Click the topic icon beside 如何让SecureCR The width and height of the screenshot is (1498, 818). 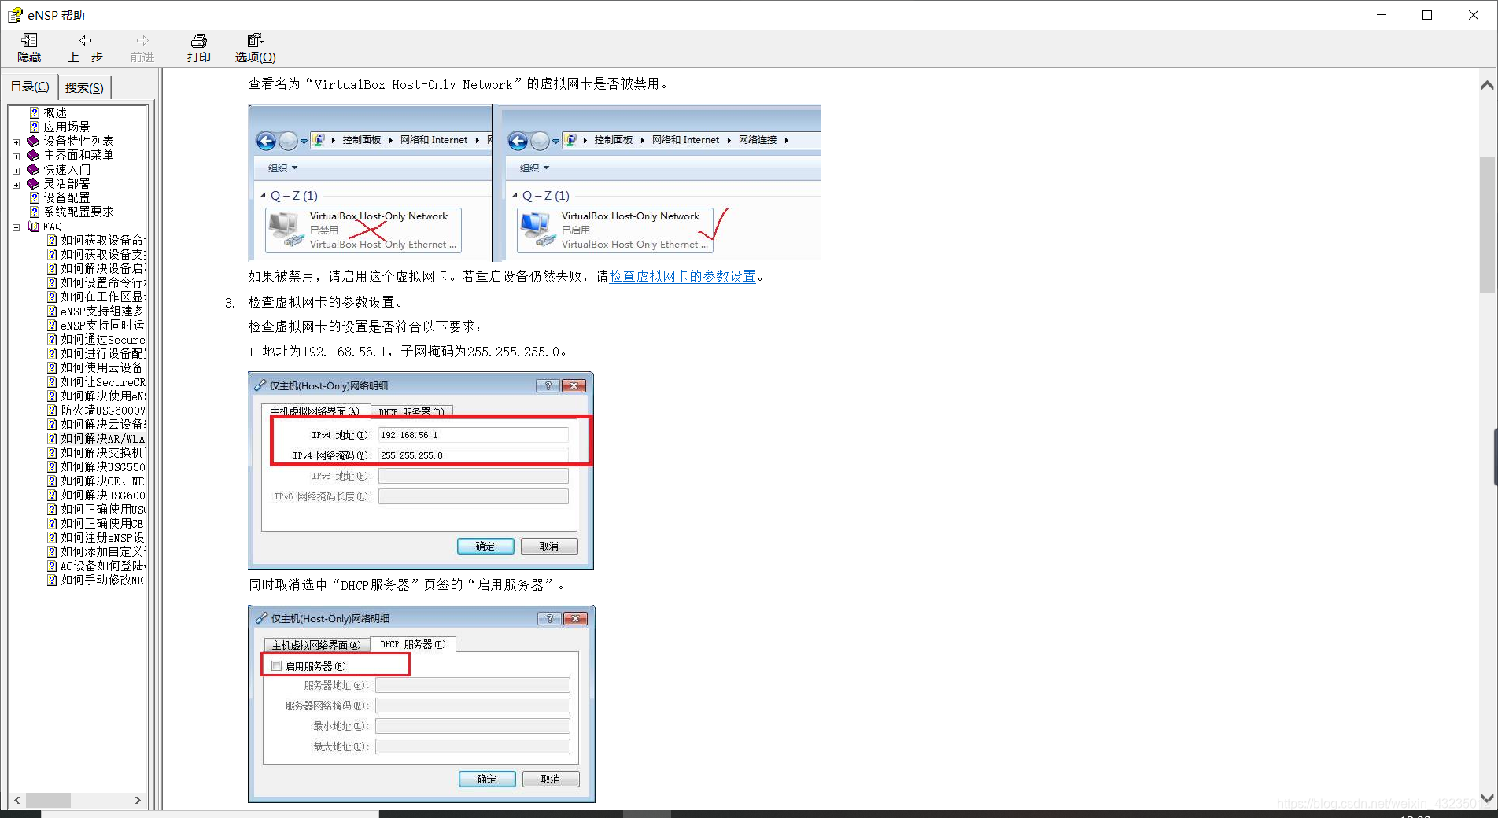coord(52,381)
